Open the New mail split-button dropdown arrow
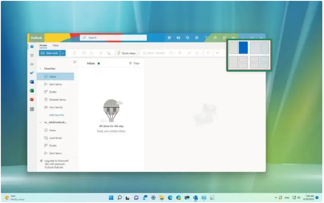Image resolution: width=324 pixels, height=203 pixels. [63, 53]
